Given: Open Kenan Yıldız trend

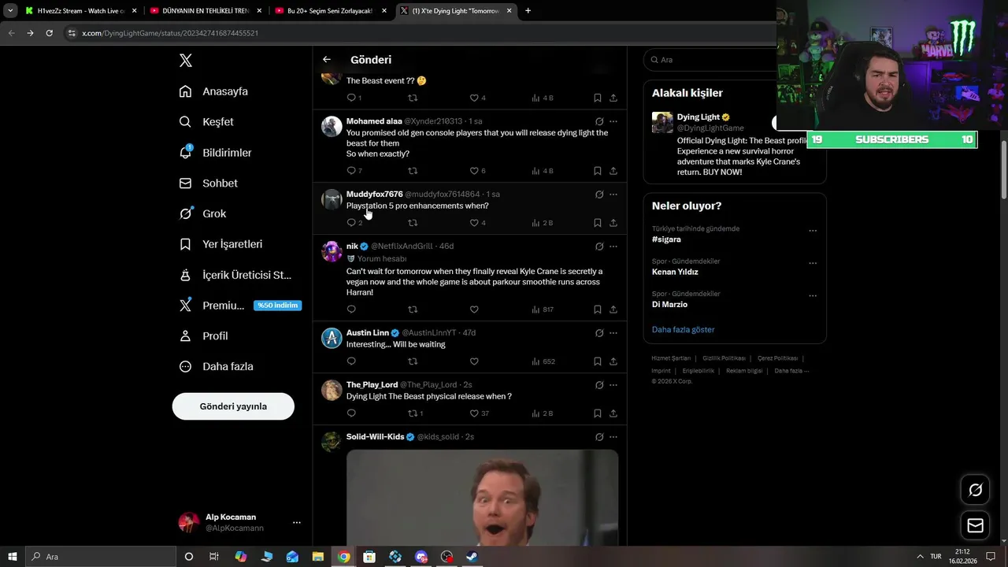Looking at the screenshot, I should [675, 272].
